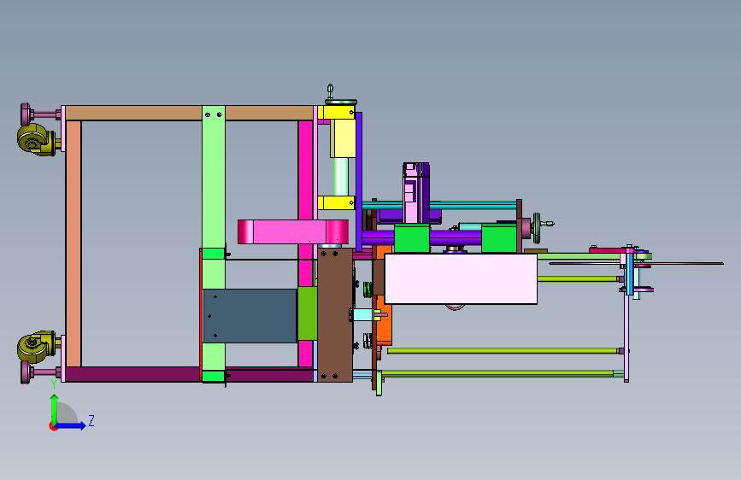This screenshot has width=741, height=480.
Task: Select the olive green square beside gray block
Action: click(x=307, y=313)
